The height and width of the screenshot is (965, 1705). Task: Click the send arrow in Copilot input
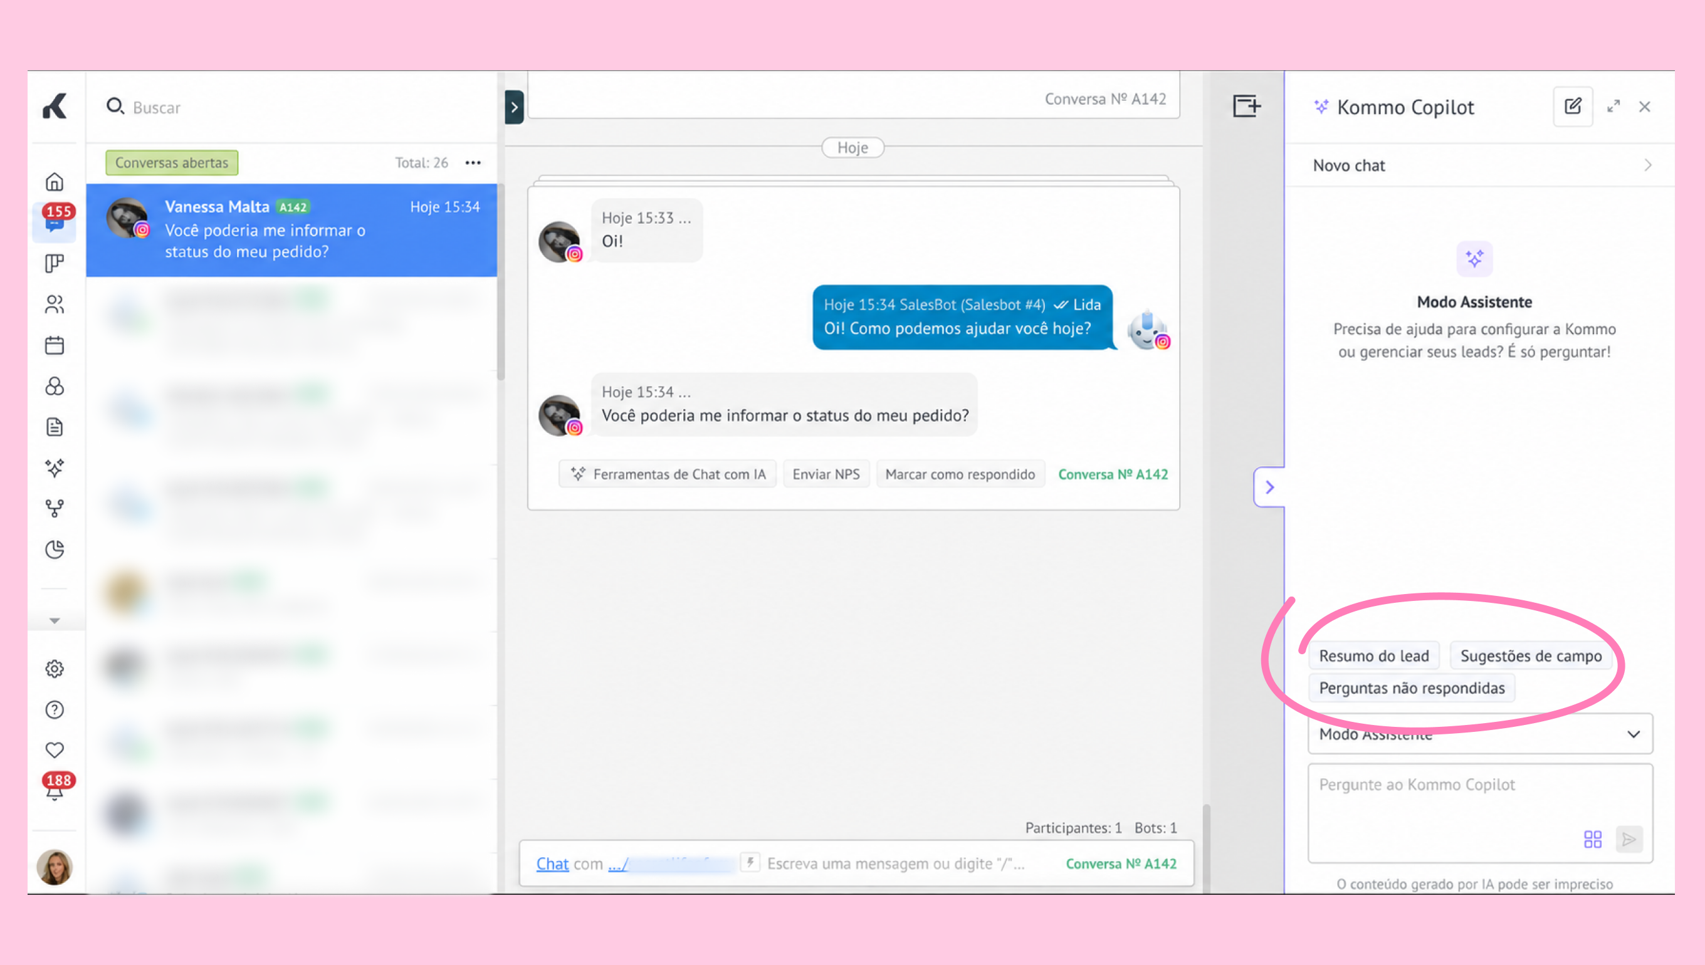click(x=1629, y=839)
